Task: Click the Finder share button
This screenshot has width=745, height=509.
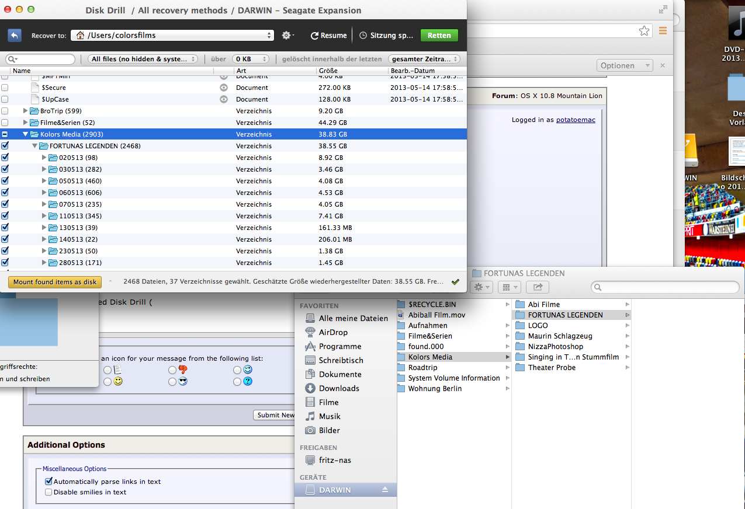Action: click(x=538, y=287)
